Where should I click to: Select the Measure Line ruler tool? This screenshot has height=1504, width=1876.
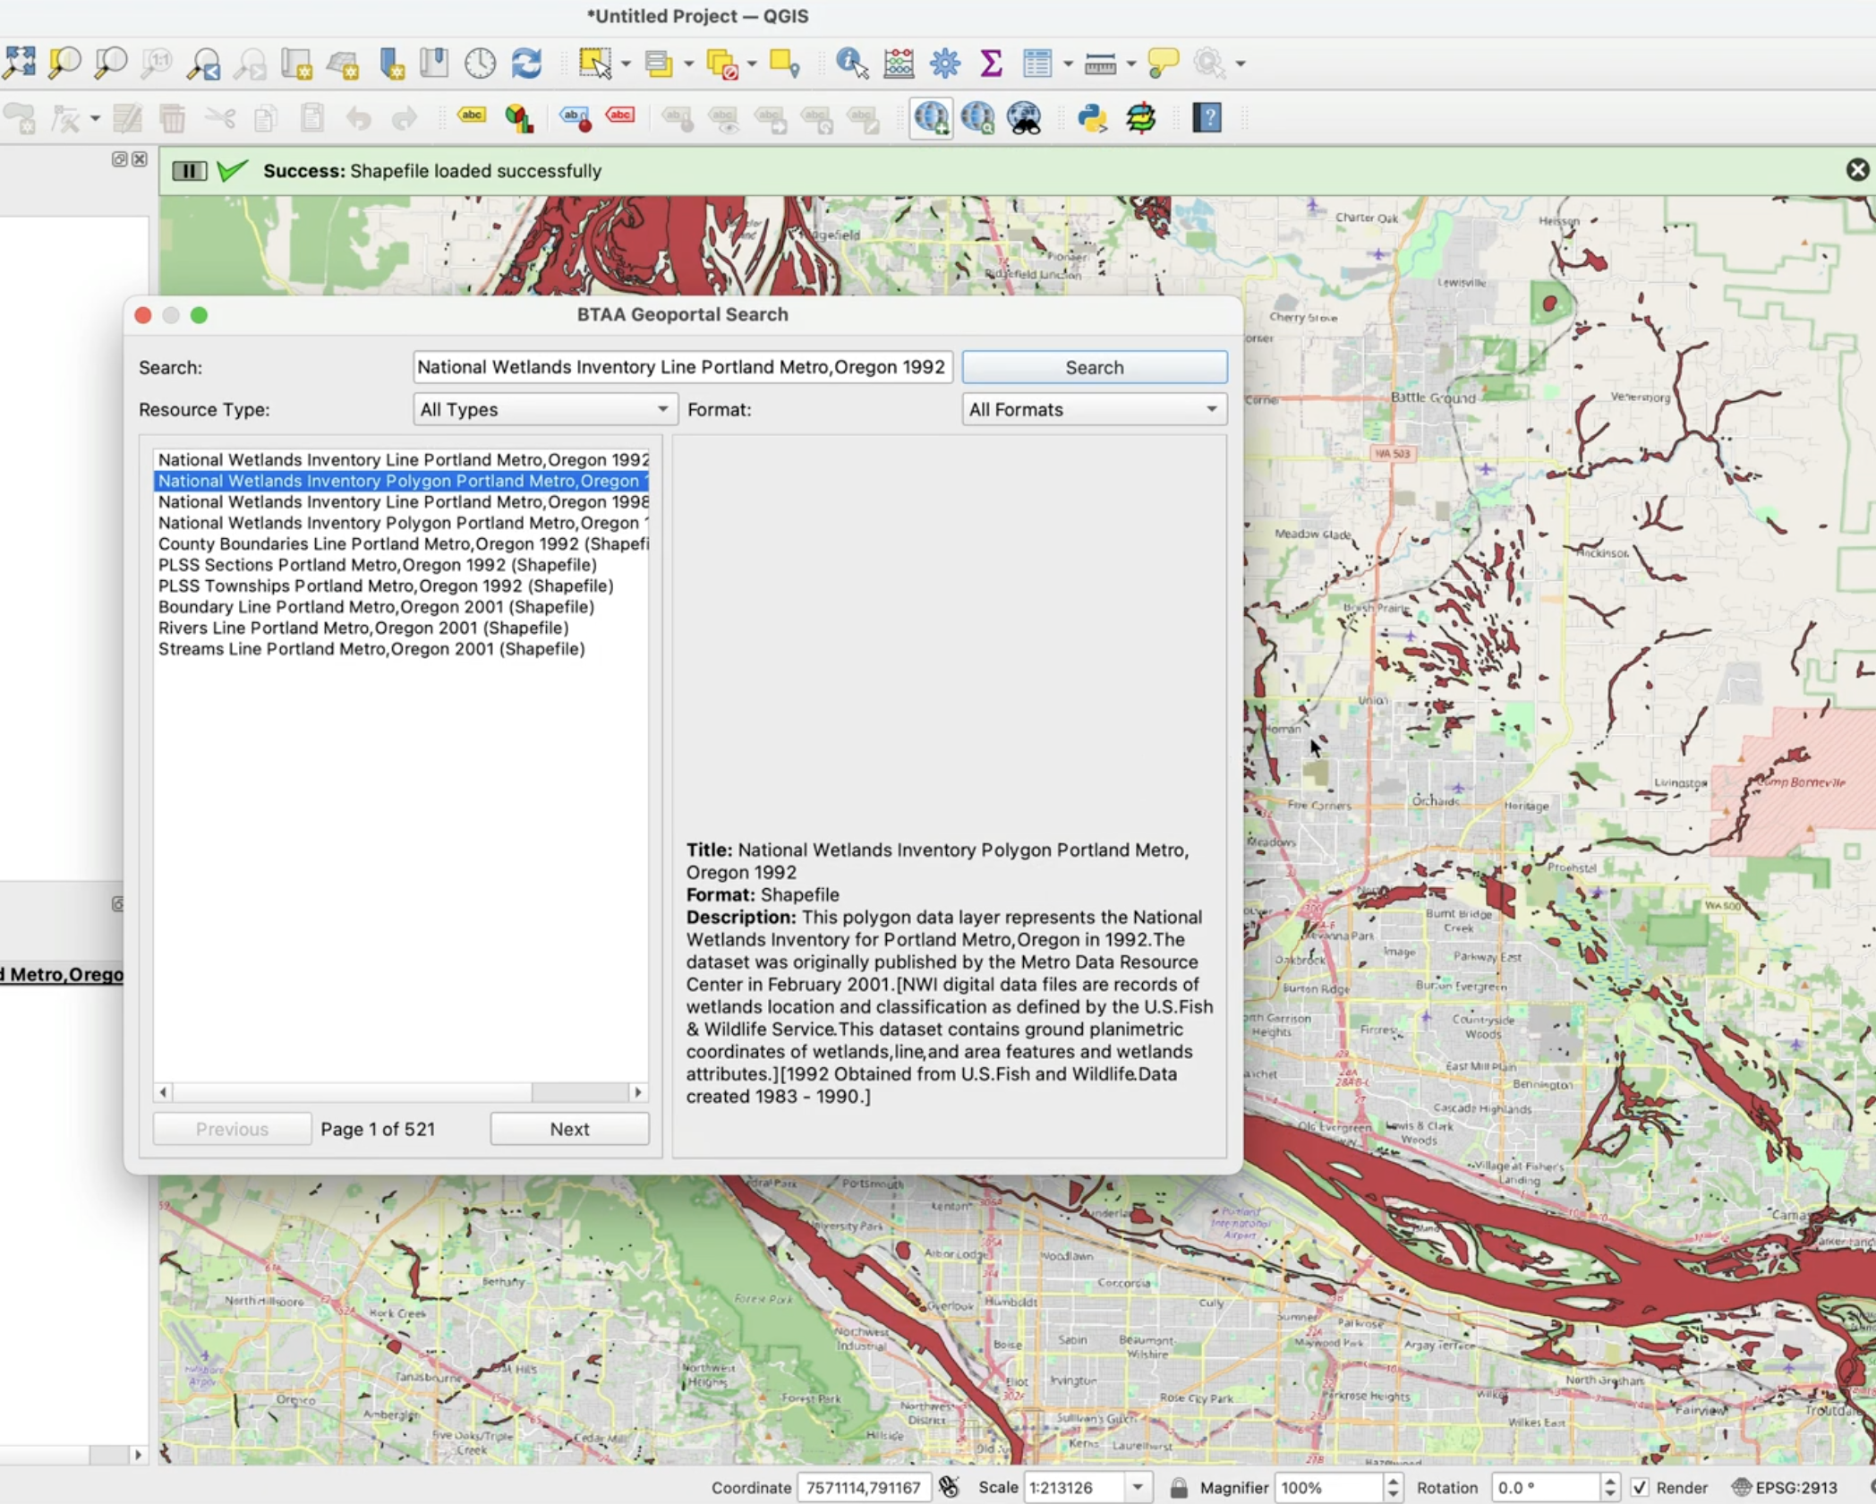(x=1100, y=63)
